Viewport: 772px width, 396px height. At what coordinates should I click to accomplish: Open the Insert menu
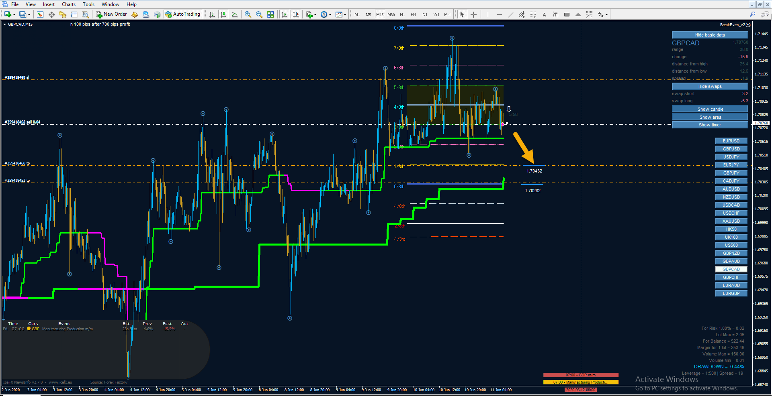49,4
